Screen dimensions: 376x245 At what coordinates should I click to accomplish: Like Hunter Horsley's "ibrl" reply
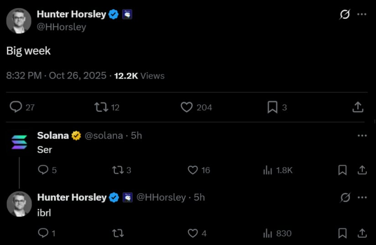coord(193,233)
